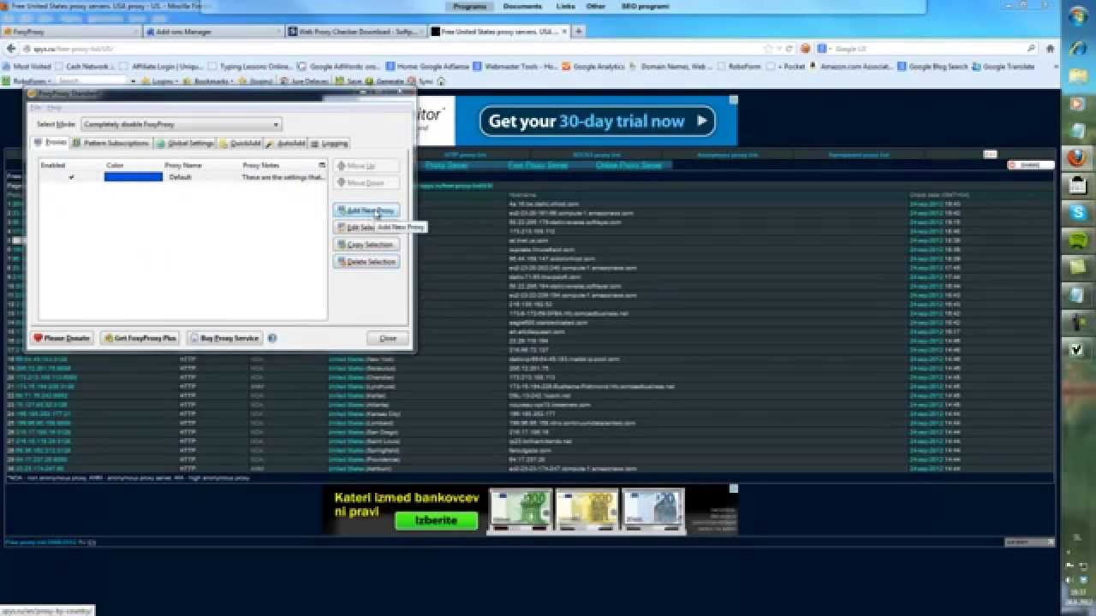The width and height of the screenshot is (1096, 616).
Task: Click Get FoxyProxy Plus button
Action: [140, 338]
